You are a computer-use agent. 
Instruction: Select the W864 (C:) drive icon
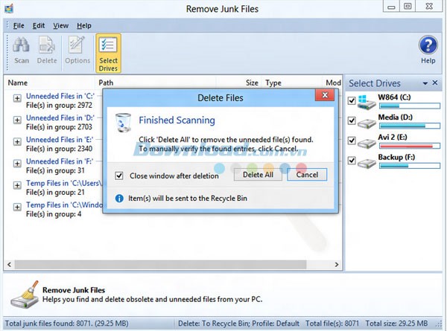tap(367, 101)
